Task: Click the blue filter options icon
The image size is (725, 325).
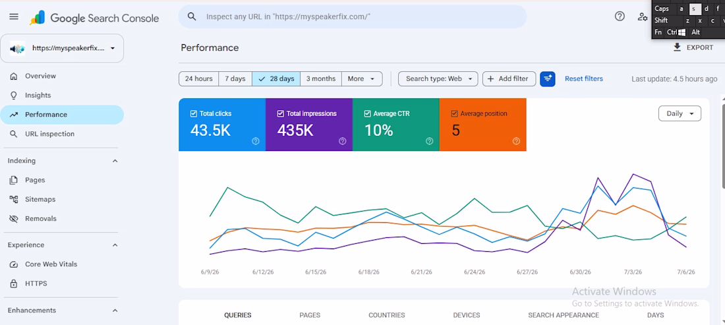Action: point(548,78)
